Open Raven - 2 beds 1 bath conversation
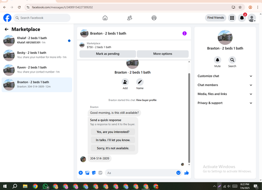The image size is (262, 190). [37, 70]
